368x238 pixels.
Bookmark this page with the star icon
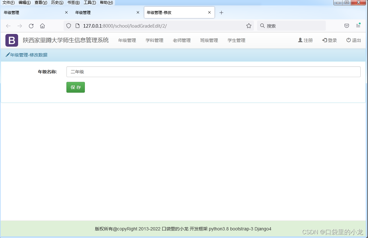click(x=249, y=26)
